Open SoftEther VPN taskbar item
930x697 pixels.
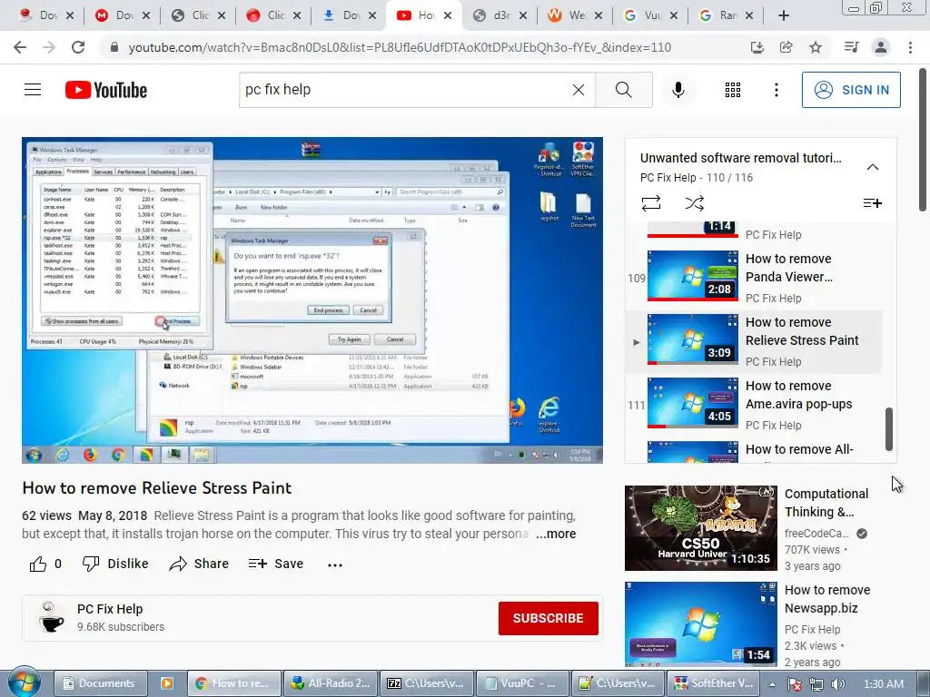[714, 683]
